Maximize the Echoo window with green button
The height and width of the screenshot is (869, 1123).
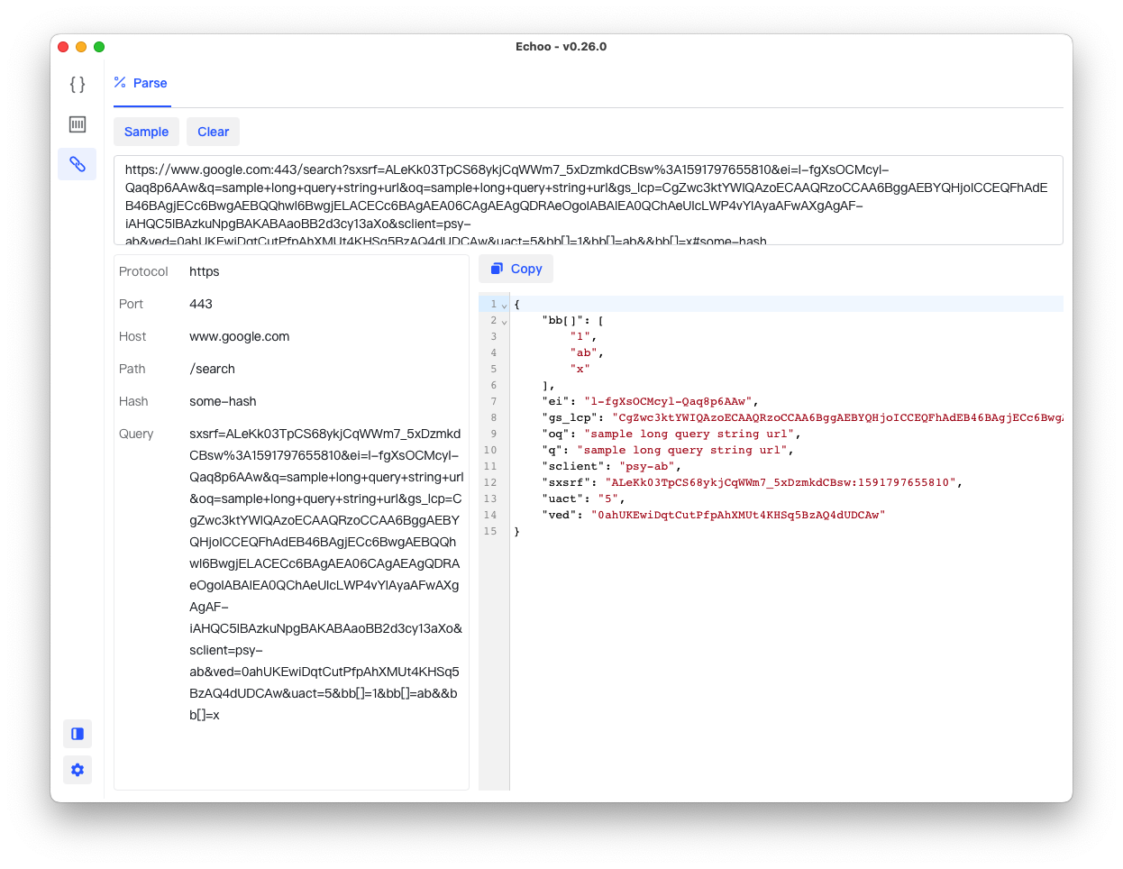[99, 47]
